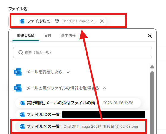Click the vertical scrollbar thumb of the list
The width and height of the screenshot is (166, 134).
pos(152,102)
